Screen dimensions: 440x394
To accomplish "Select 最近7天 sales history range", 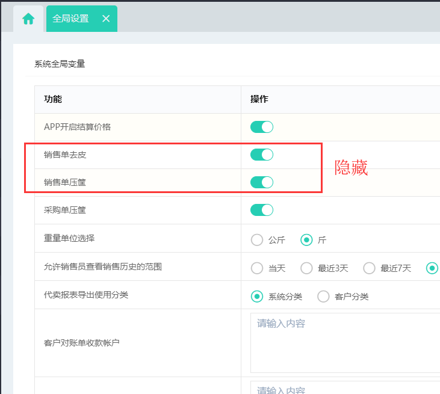I will [x=370, y=268].
